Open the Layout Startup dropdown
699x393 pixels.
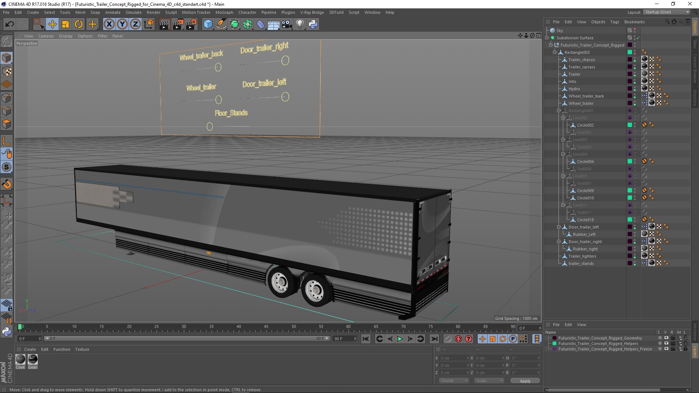[x=667, y=12]
